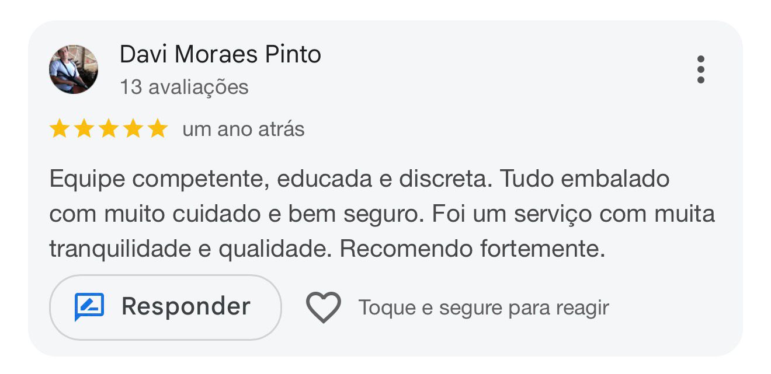Select the second gold star
The width and height of the screenshot is (771, 374).
pyautogui.click(x=84, y=128)
